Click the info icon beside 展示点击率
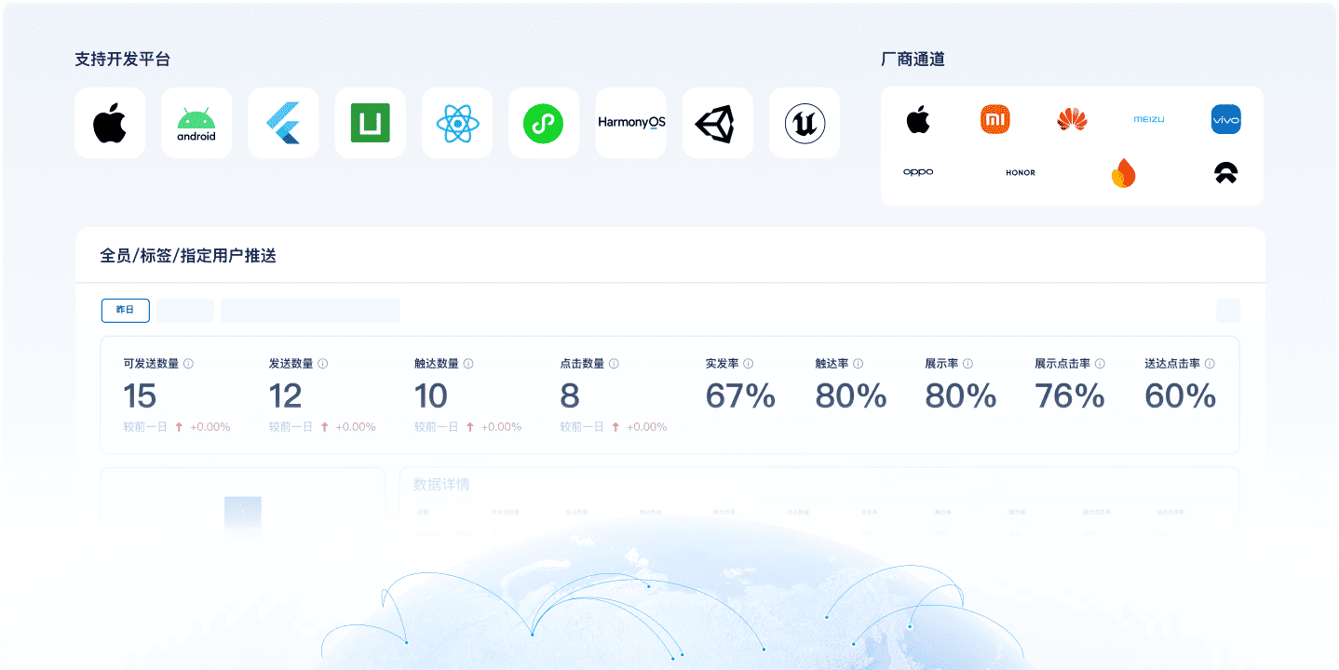 point(1100,364)
